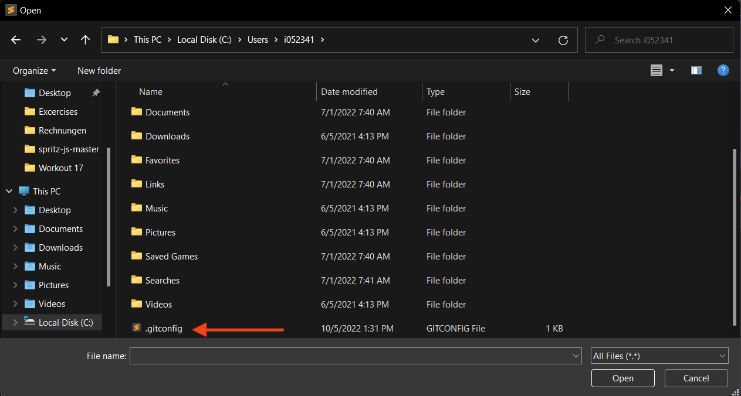Expand the Documents node in sidebar

click(15, 229)
